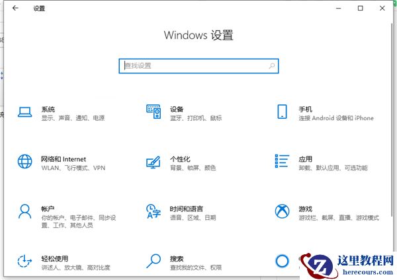Open the 应用 list icon
Viewport: 397px width, 280px height.
pyautogui.click(x=282, y=161)
